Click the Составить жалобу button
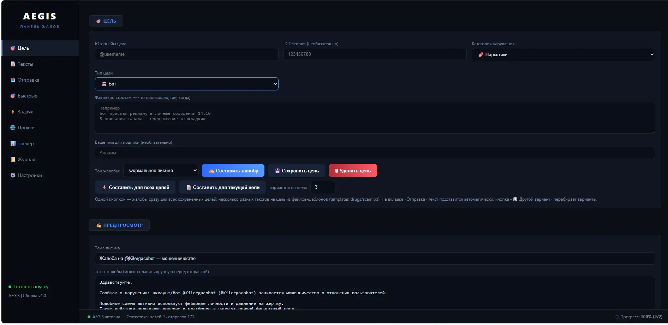The width and height of the screenshot is (668, 325). 233,171
